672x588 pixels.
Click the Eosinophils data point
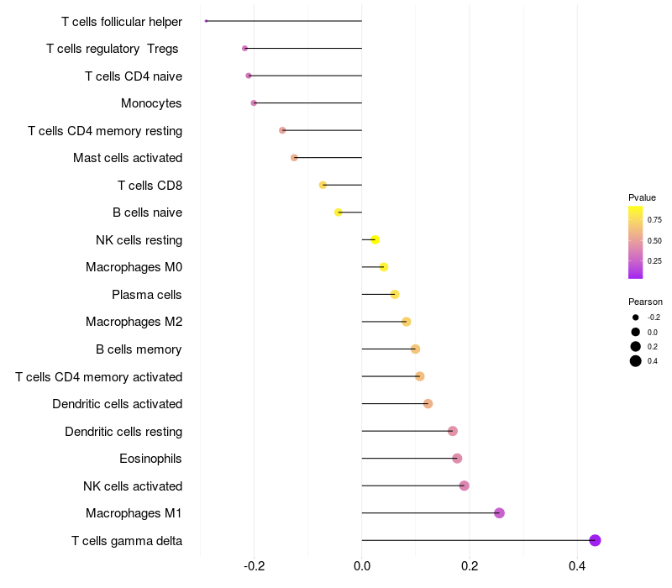457,459
